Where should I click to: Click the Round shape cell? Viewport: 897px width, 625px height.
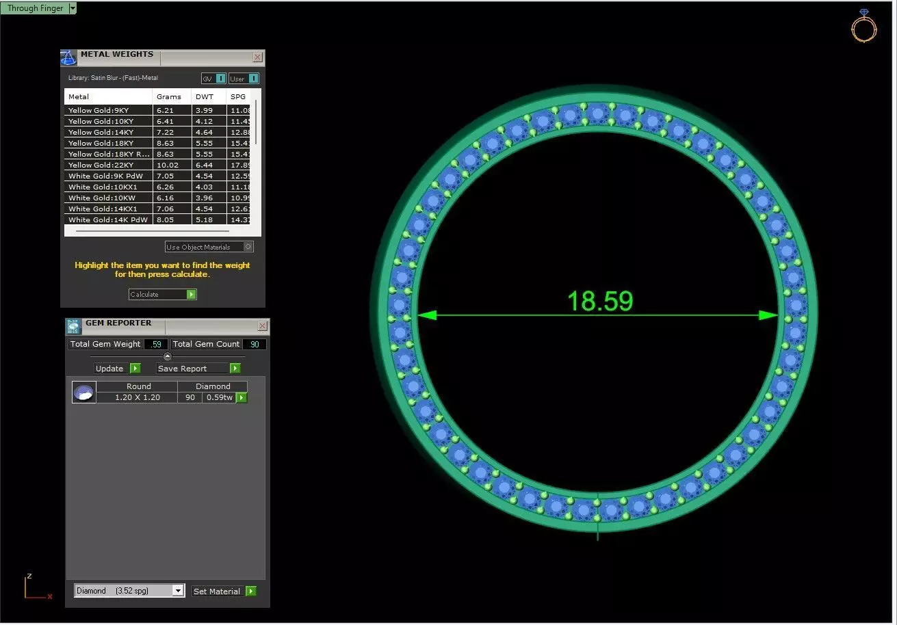138,386
